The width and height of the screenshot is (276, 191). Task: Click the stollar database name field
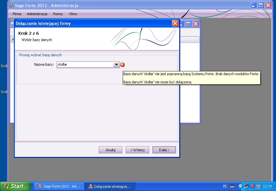click(x=85, y=64)
